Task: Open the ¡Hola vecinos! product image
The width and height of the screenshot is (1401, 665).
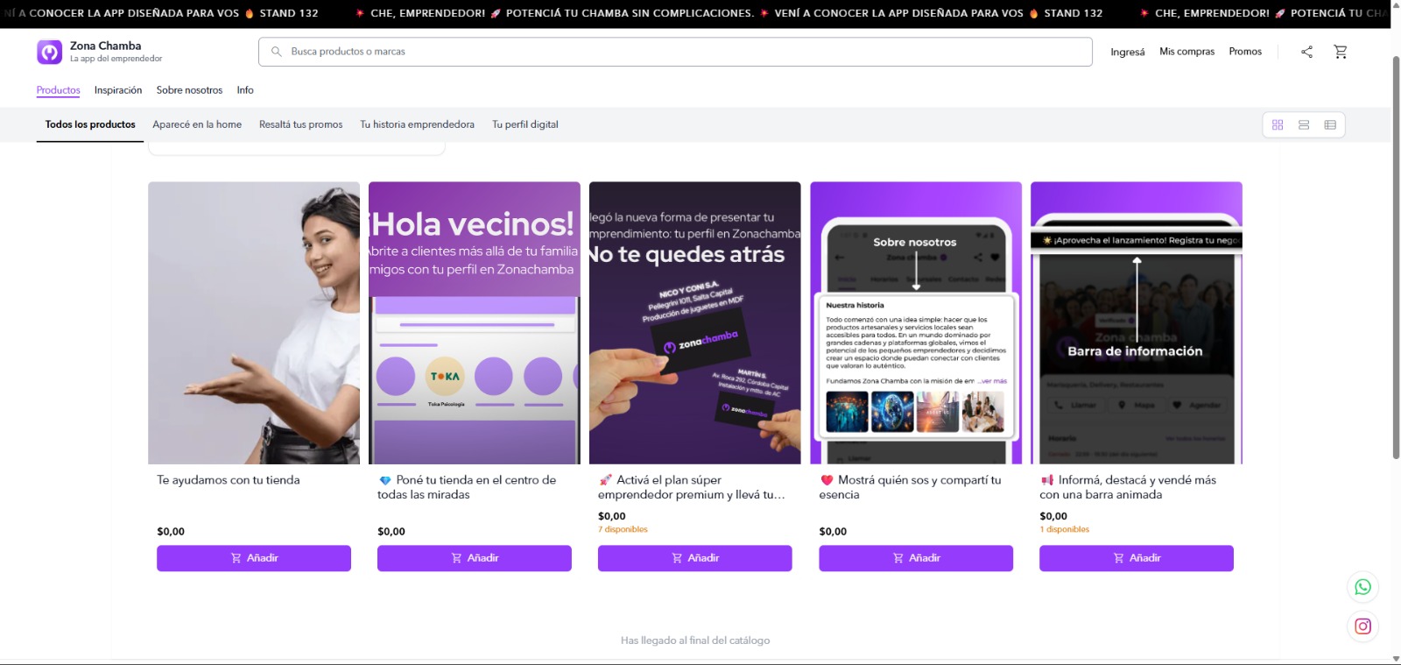Action: pyautogui.click(x=475, y=322)
